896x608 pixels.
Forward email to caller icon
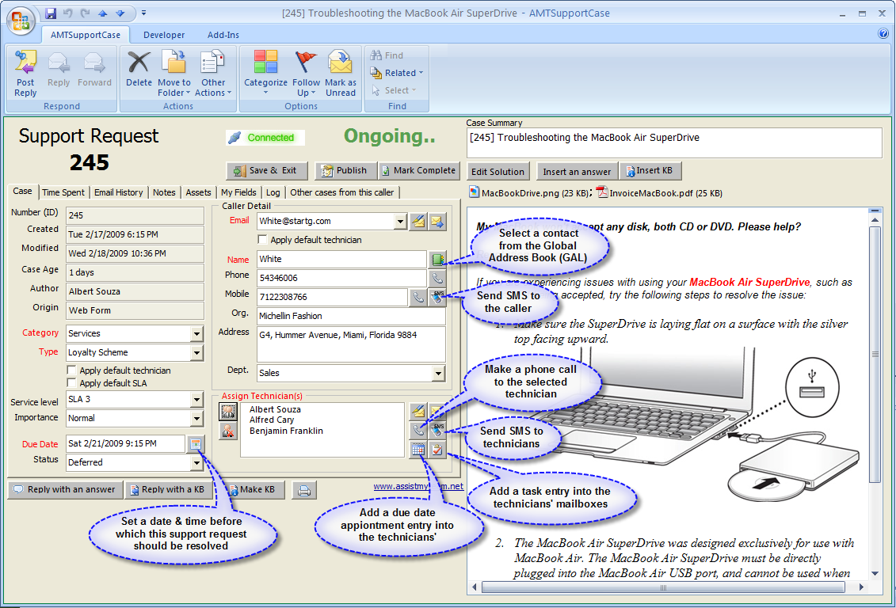pos(438,222)
